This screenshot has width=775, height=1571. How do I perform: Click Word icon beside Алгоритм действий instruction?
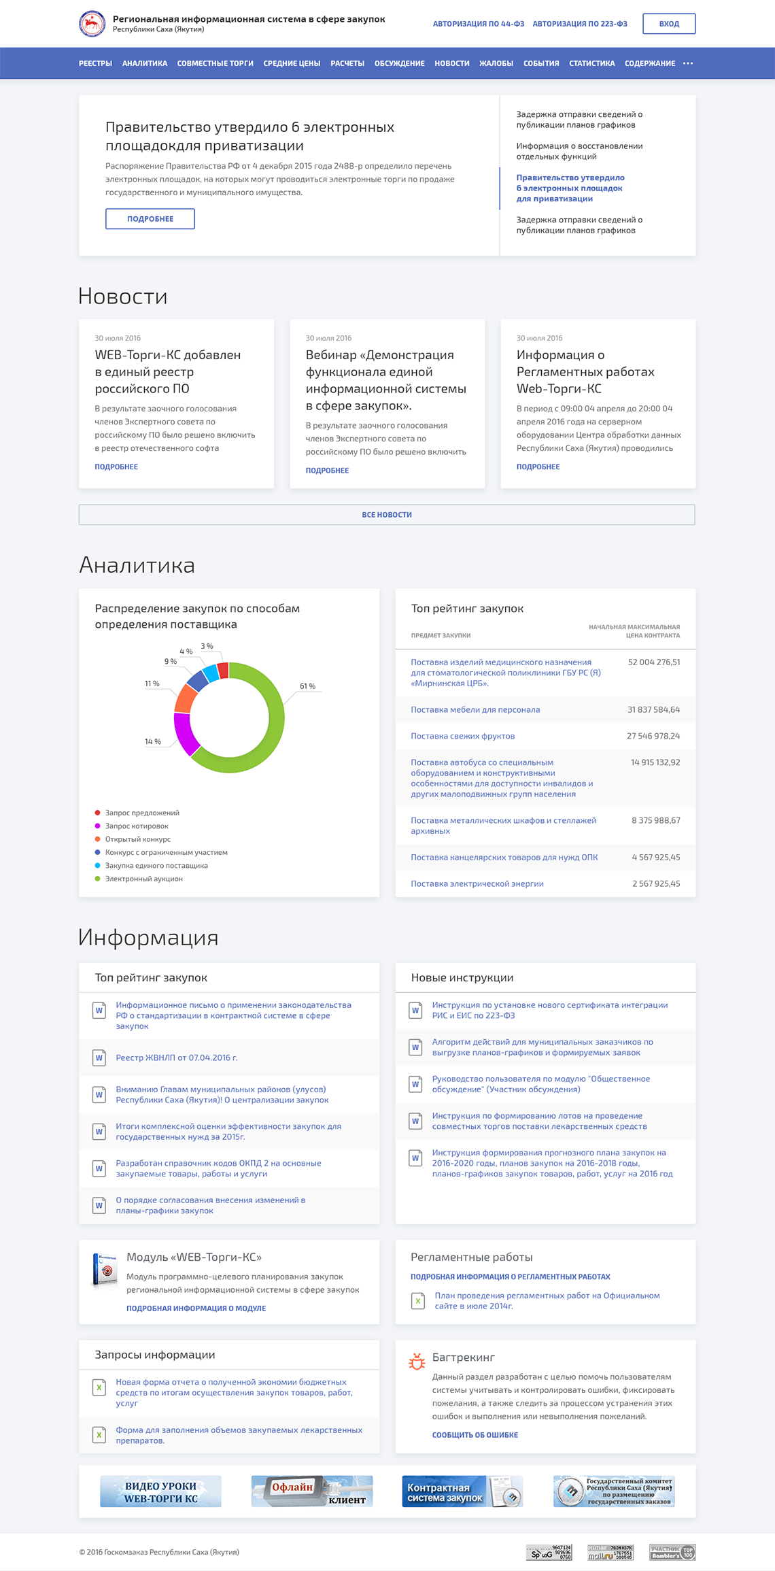pos(415,1047)
